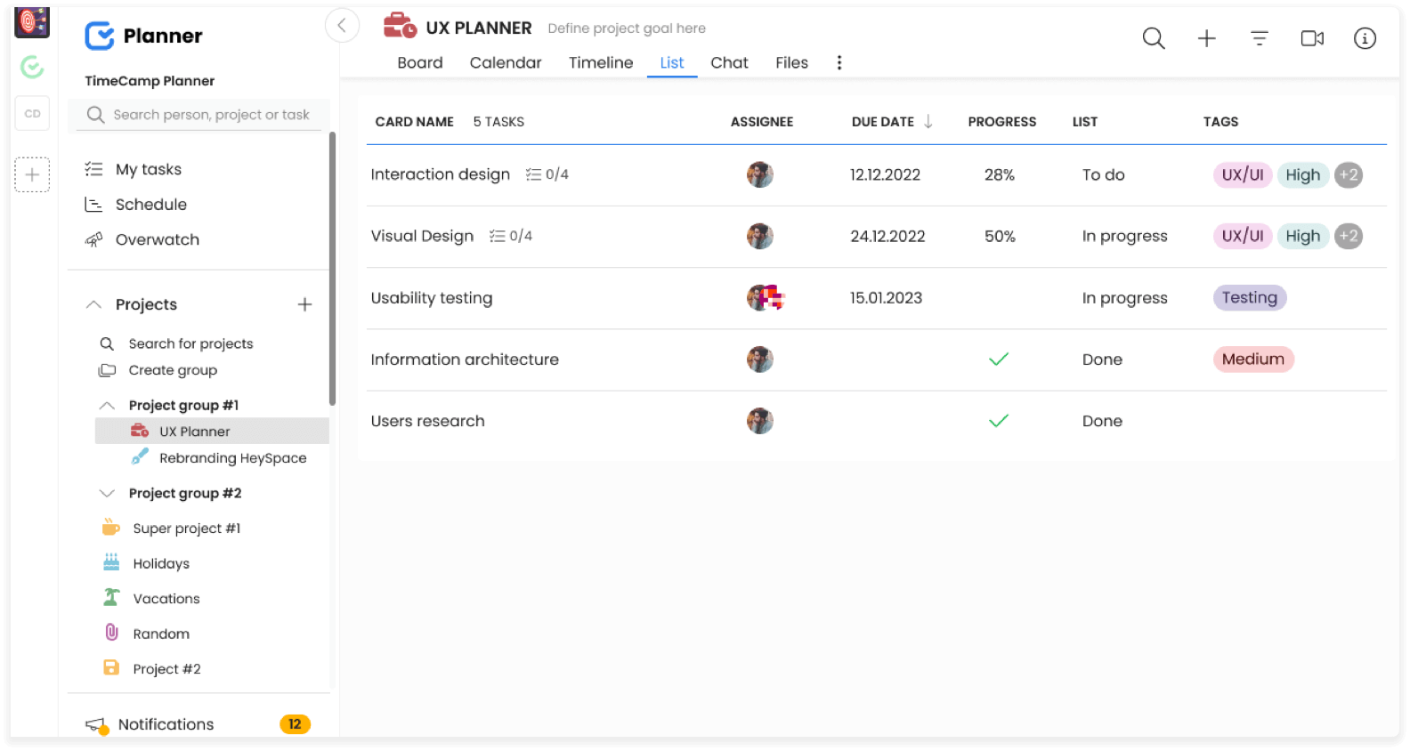Click the search magnifier icon in header
The height and width of the screenshot is (751, 1410).
pos(1154,38)
